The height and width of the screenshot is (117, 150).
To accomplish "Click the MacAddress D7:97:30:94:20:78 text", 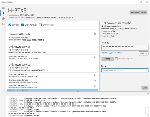I will (x=21, y=15).
